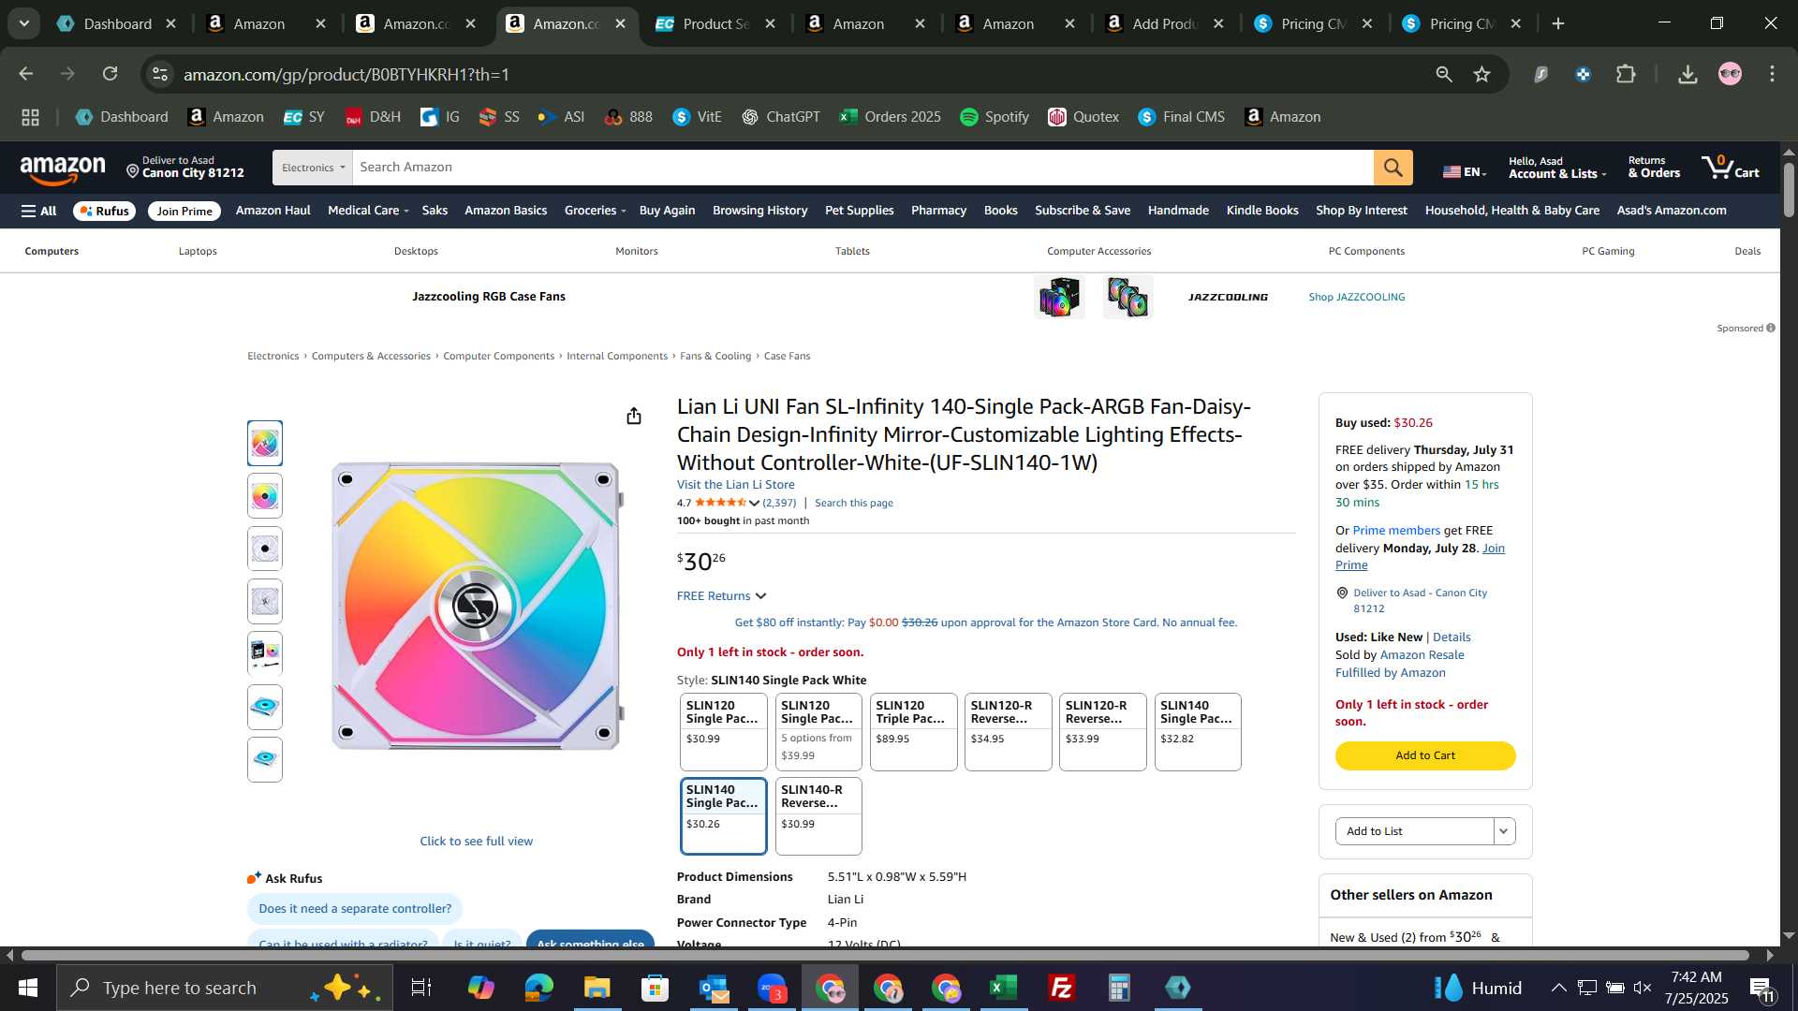Screen dimensions: 1798x1011
Task: Open Account & Lists dropdown
Action: click(x=1556, y=168)
